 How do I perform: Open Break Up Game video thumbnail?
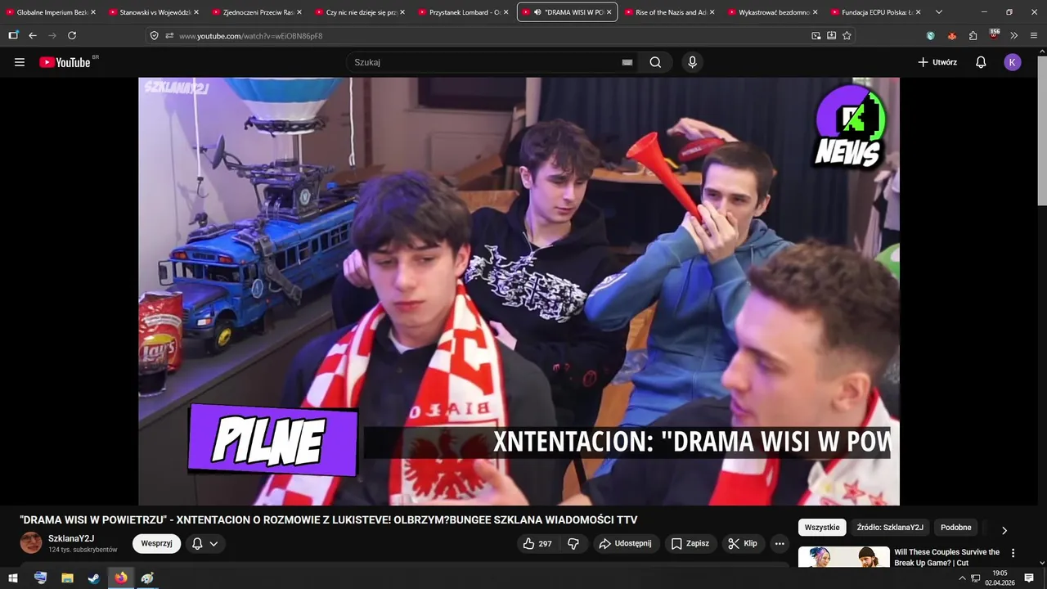[x=843, y=557]
